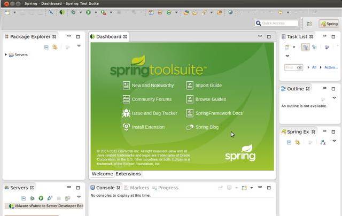The height and width of the screenshot is (216, 342).
Task: Click the Publish to server icon
Action: (50, 198)
